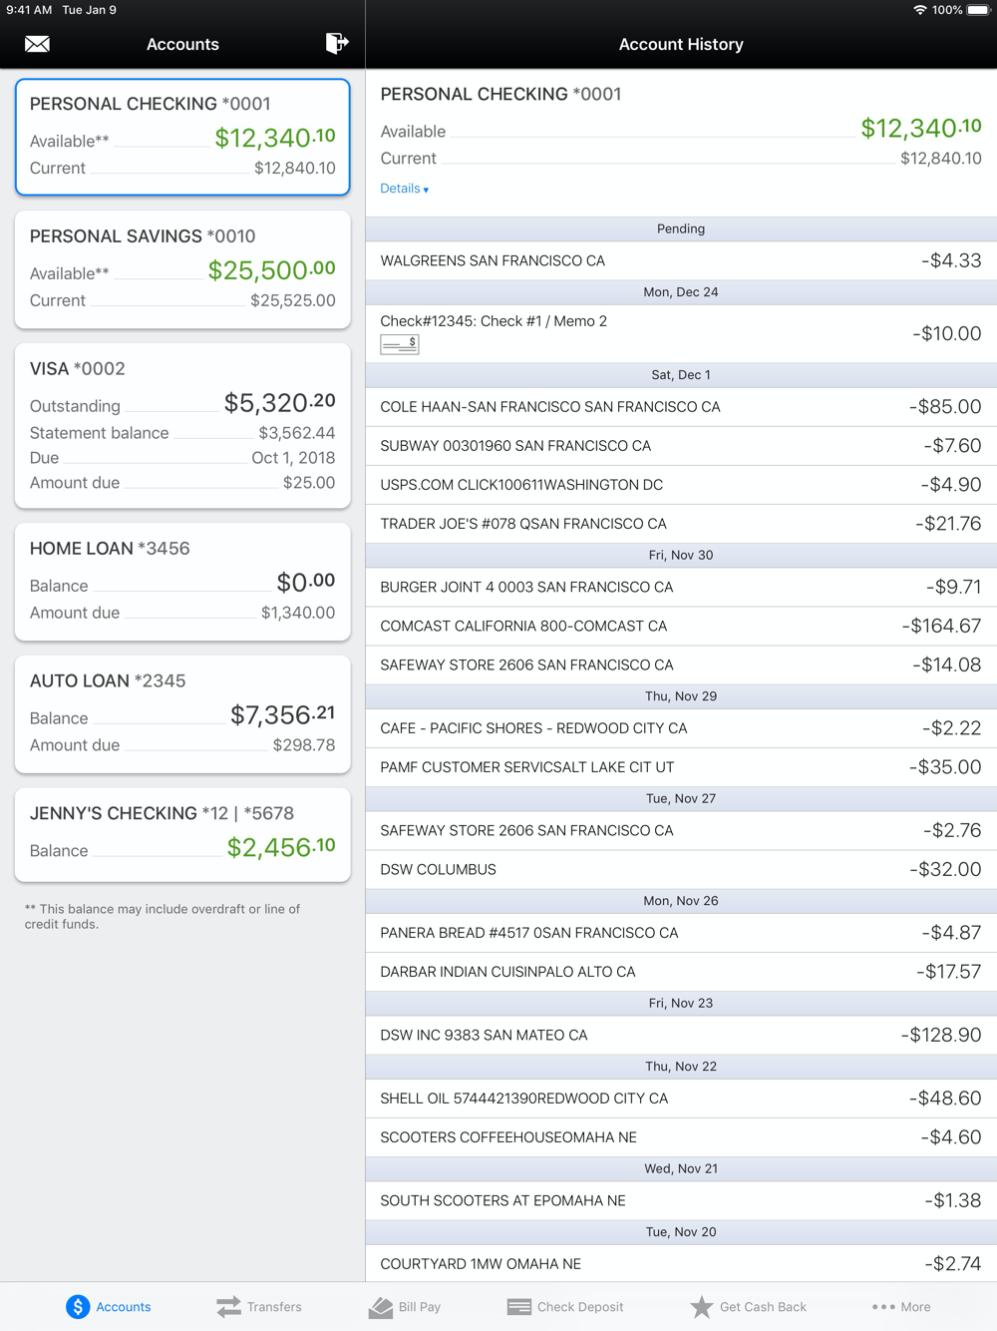The image size is (997, 1331).
Task: Tap the log out door icon
Action: click(337, 43)
